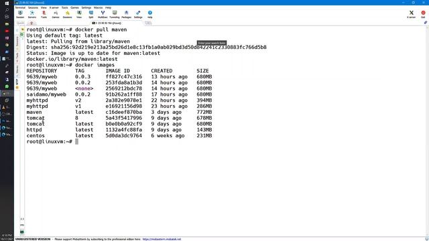Image resolution: width=429 pixels, height=241 pixels.
Task: Open the Settings menu
Action: click(x=86, y=7)
